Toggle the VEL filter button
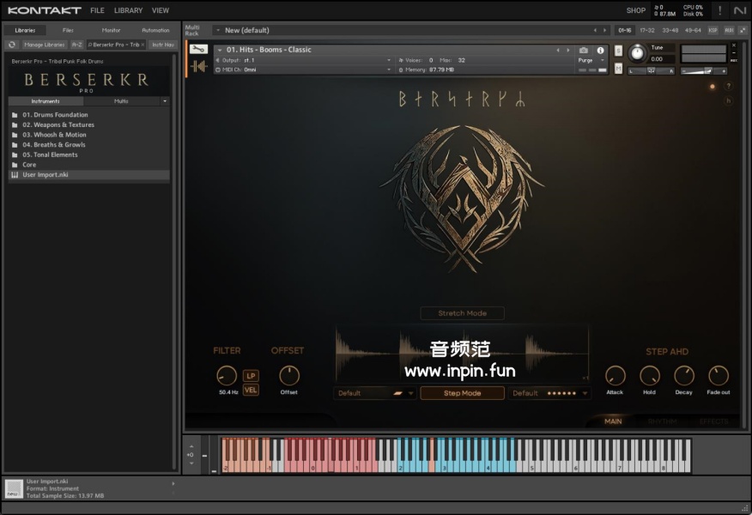Screen dimensions: 752x515 click(251, 390)
